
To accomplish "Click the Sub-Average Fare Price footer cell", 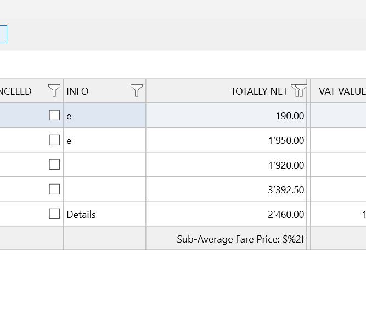I will (x=240, y=239).
